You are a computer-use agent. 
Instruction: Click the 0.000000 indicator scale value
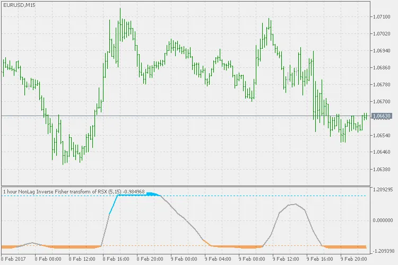click(x=383, y=220)
